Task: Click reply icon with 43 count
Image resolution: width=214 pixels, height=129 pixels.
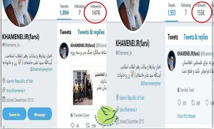Action: pos(72,125)
